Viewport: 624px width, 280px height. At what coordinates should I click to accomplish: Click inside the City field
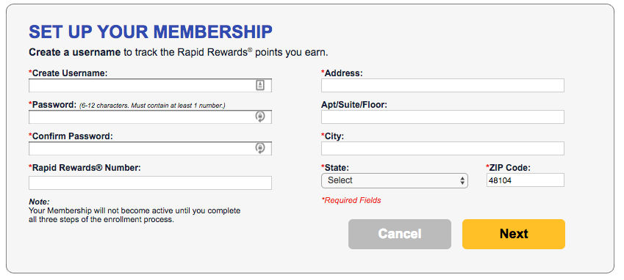tap(442, 148)
